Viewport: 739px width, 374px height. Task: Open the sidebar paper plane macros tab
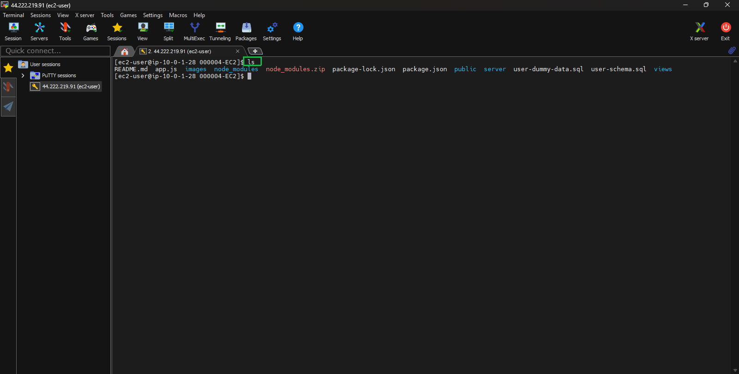[8, 106]
